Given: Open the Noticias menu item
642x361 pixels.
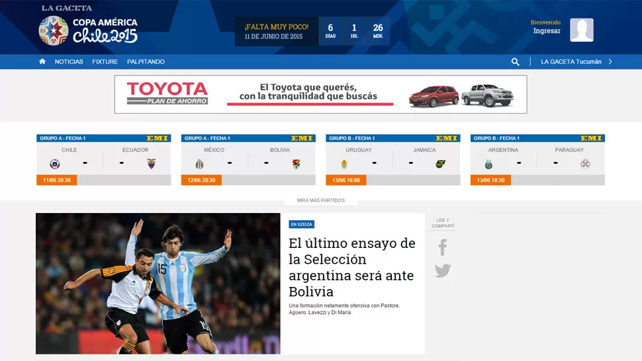Looking at the screenshot, I should (x=69, y=61).
